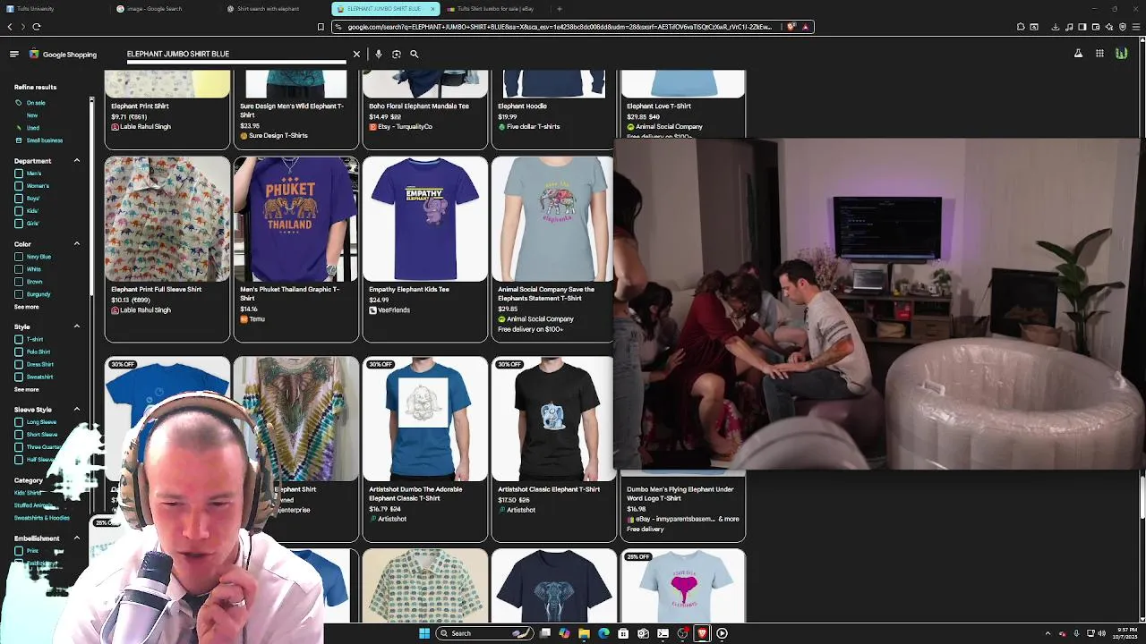Viewport: 1146px width, 644px height.
Task: Collapse the Department filter section
Action: pos(76,161)
